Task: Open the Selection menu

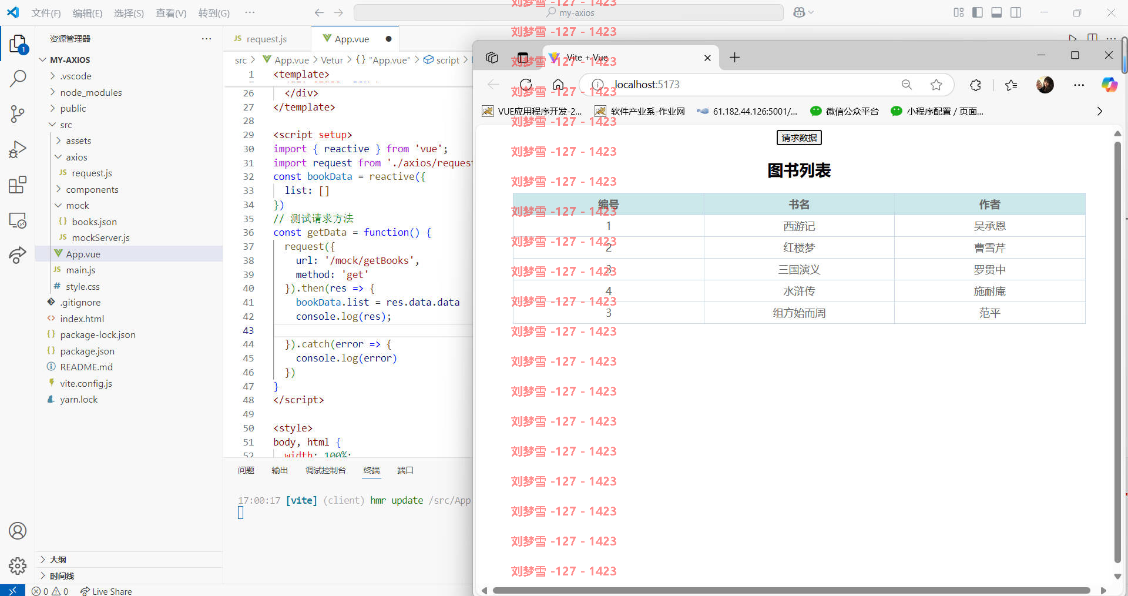Action: [129, 13]
